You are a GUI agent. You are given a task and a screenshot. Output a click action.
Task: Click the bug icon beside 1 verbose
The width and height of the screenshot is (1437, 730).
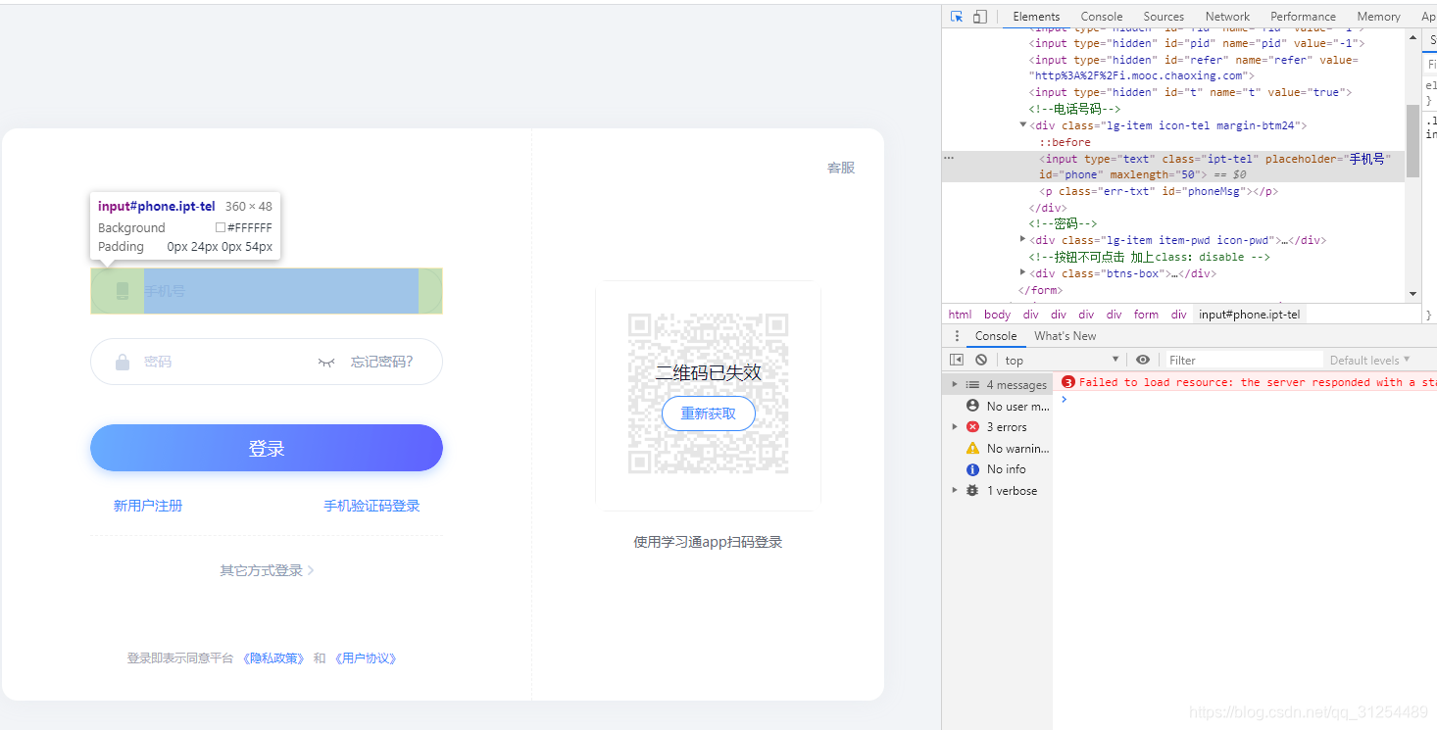click(972, 491)
